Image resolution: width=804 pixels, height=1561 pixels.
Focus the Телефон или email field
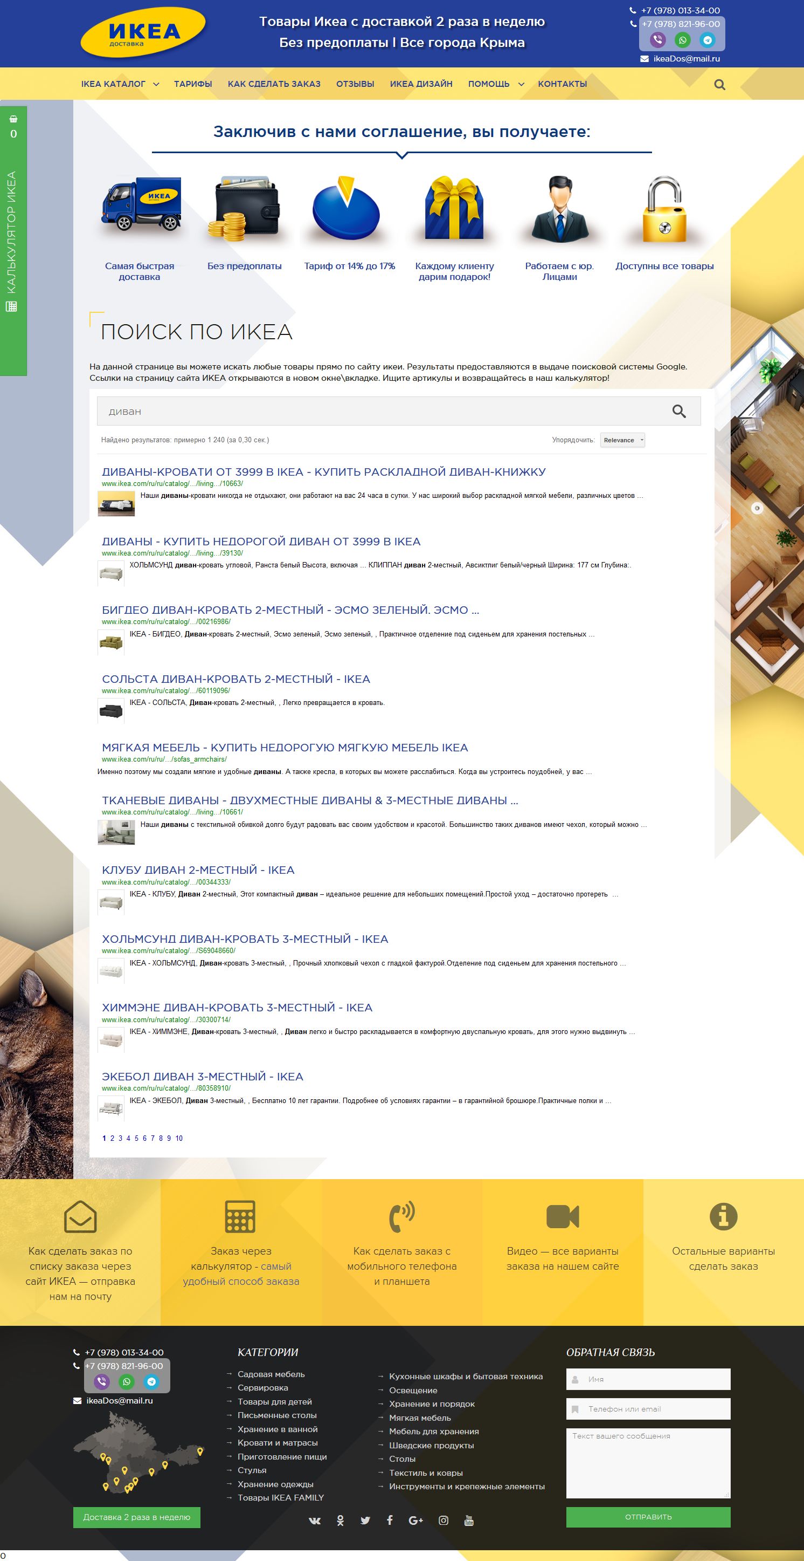(648, 1409)
